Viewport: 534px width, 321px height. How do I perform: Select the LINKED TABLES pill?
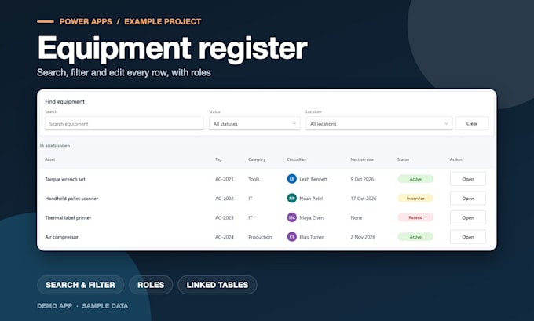(x=218, y=285)
